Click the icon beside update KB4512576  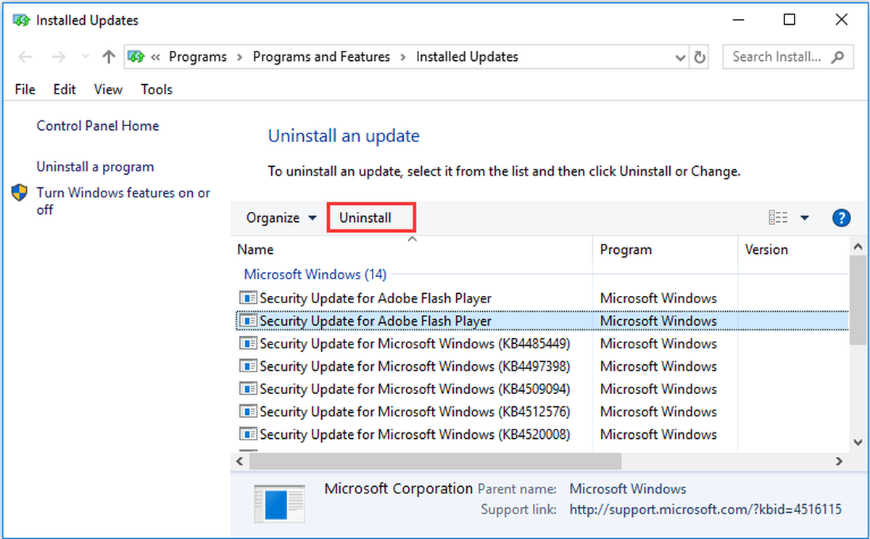pyautogui.click(x=249, y=411)
